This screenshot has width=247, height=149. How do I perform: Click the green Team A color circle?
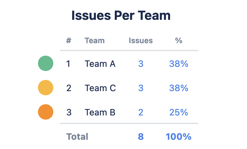tap(46, 63)
